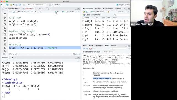177x100 pixels.
Task: Open the (Top Level) scope dropdown
Action: point(14,54)
